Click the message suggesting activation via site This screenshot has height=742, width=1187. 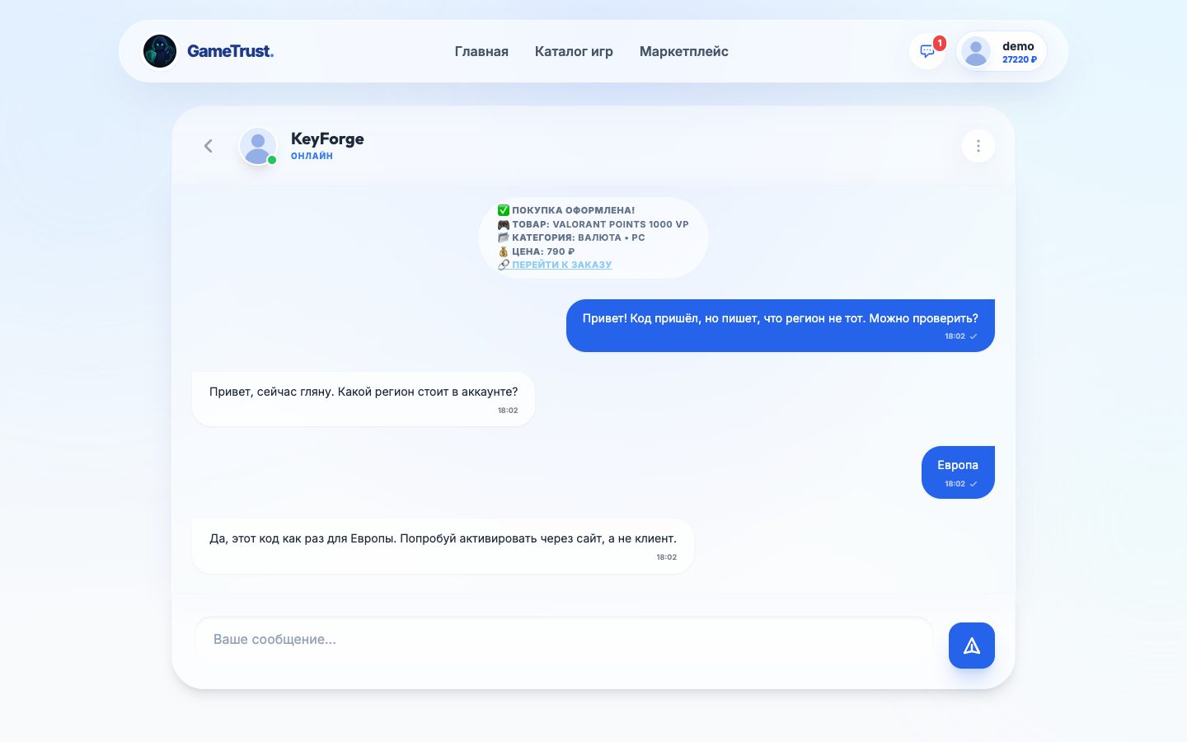[443, 546]
